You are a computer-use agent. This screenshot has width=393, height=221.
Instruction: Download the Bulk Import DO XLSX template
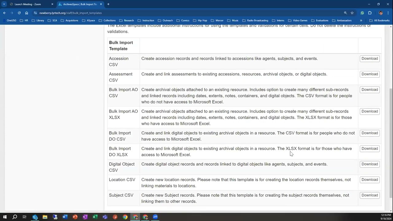[x=370, y=149]
